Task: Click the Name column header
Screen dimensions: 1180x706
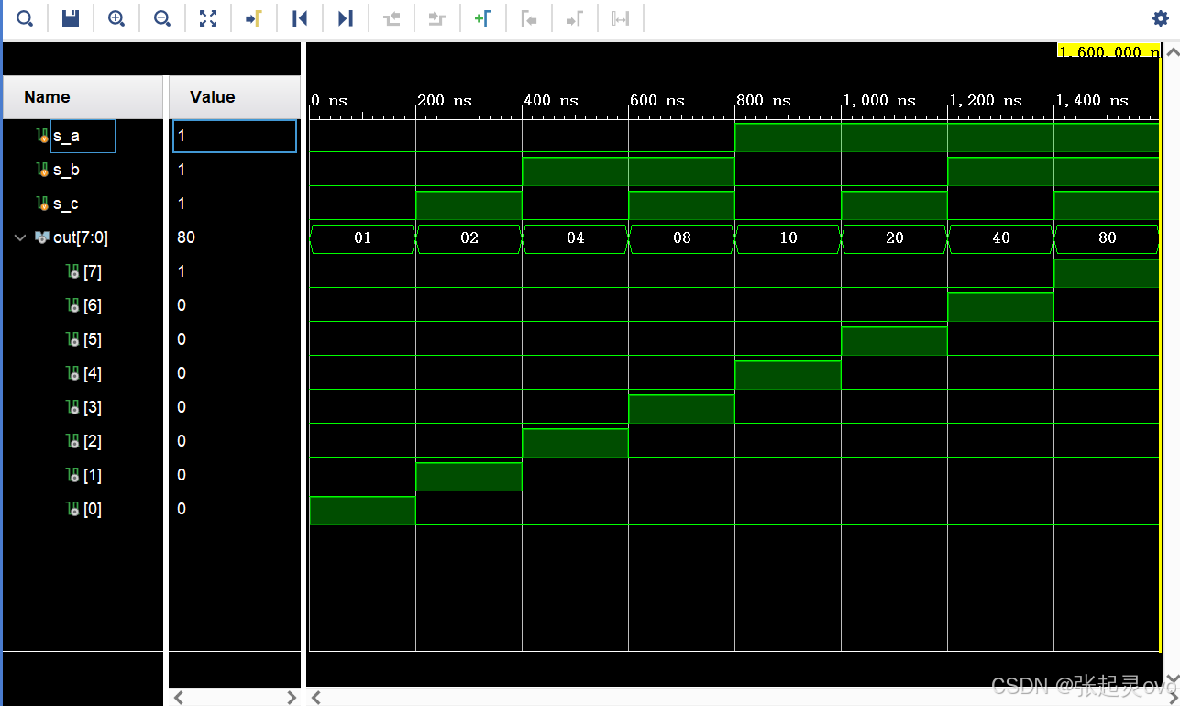Action: pos(83,97)
